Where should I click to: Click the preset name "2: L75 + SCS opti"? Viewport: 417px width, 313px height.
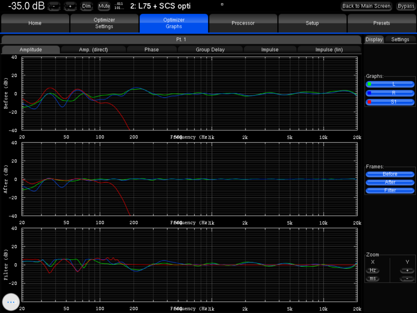point(160,6)
